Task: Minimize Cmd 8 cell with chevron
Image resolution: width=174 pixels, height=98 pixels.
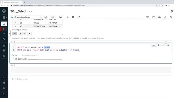Action: [x=163, y=45]
